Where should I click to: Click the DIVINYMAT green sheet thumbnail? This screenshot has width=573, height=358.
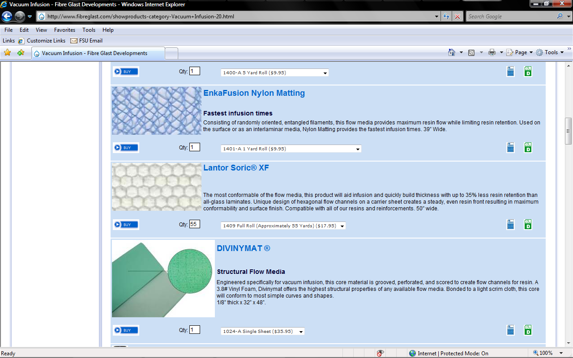[163, 278]
